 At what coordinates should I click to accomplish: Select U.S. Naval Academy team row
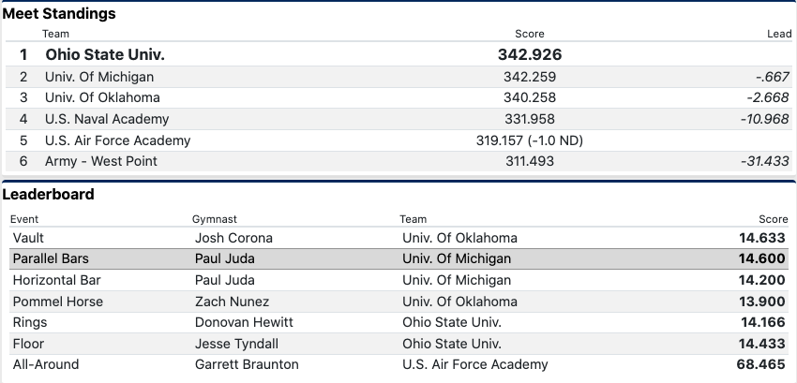[107, 119]
